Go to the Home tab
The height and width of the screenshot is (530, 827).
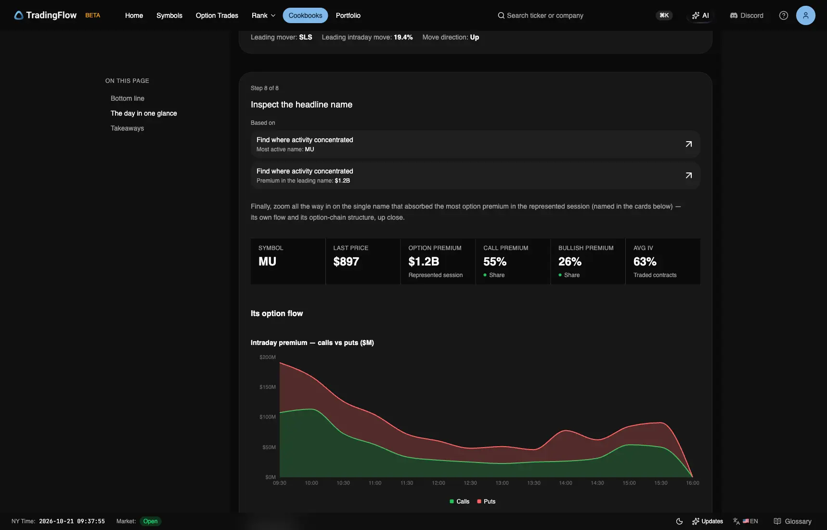point(134,15)
